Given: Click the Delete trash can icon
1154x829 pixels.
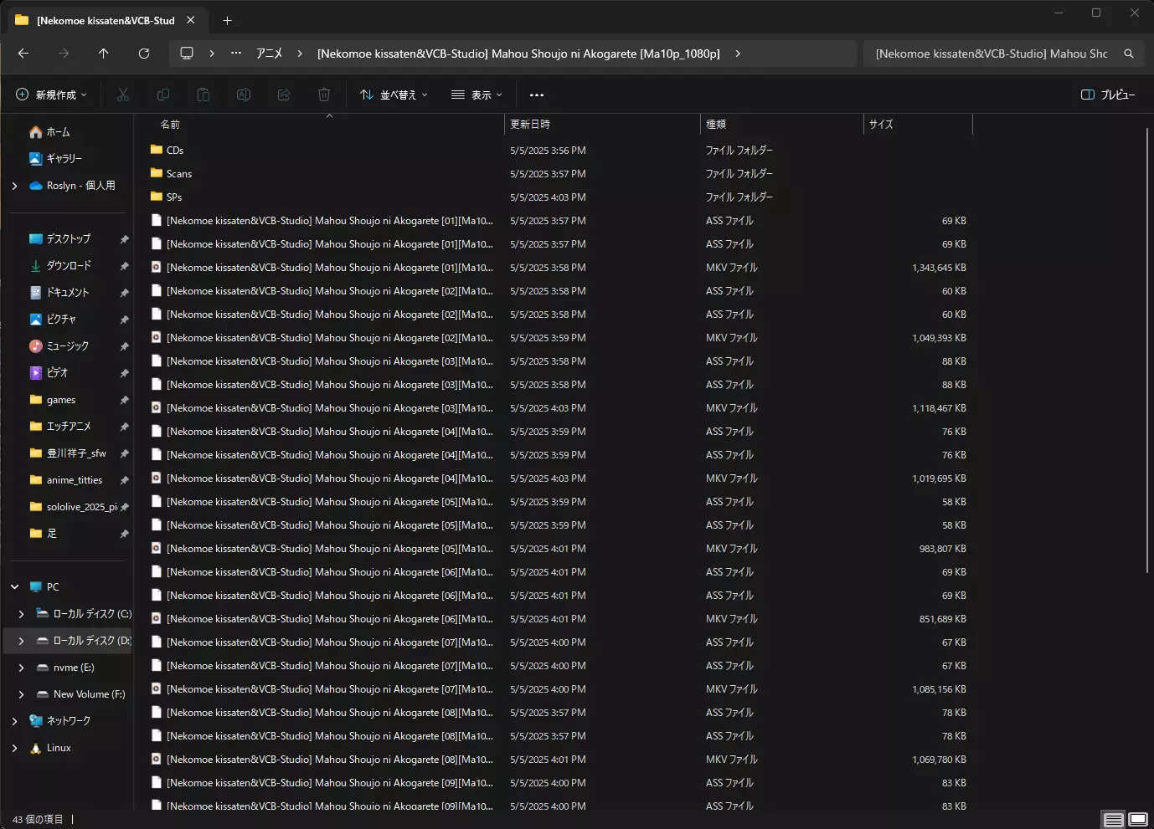Looking at the screenshot, I should [x=324, y=95].
